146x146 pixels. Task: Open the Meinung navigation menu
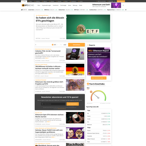point(75,5)
